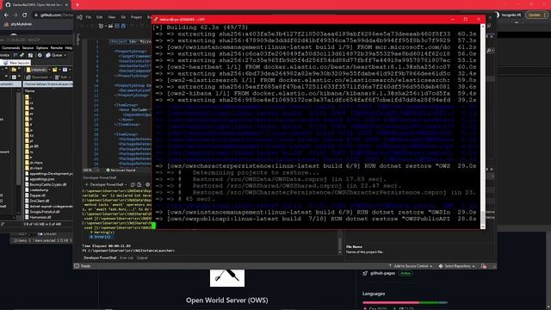Switch to the Developer PowerShell bottom tab
This screenshot has width=551, height=310.
click(100, 258)
